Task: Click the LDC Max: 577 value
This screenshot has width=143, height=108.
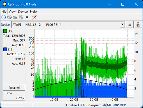Action: tap(19, 40)
